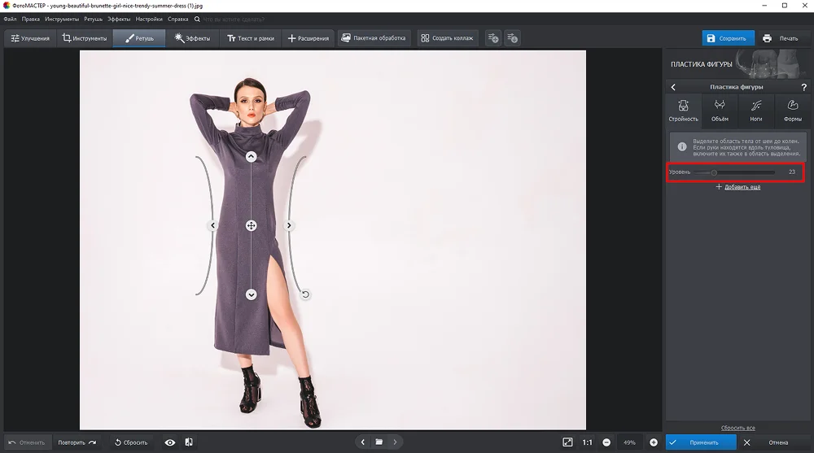Click the 49% zoom value

pos(629,442)
